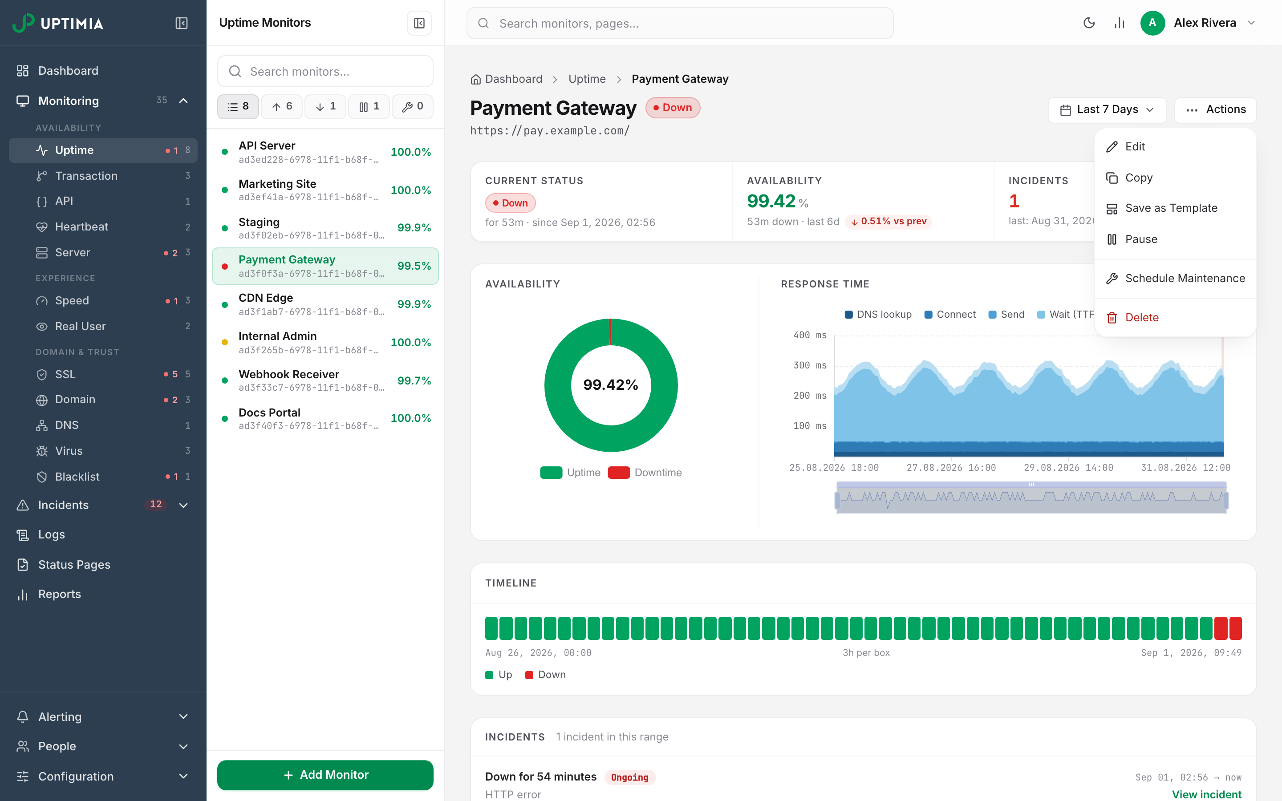Open the Last 7 Days range dropdown

(x=1107, y=109)
